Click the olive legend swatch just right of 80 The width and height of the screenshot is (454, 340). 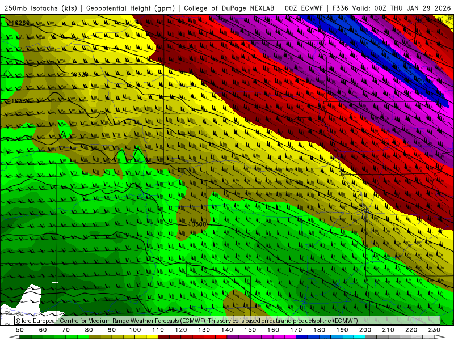94,337
